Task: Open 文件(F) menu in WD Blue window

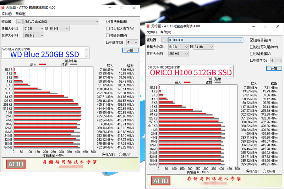Action: [6, 14]
